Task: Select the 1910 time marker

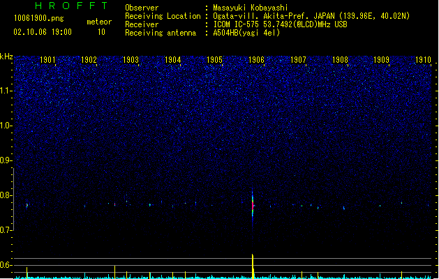Action: pyautogui.click(x=423, y=60)
